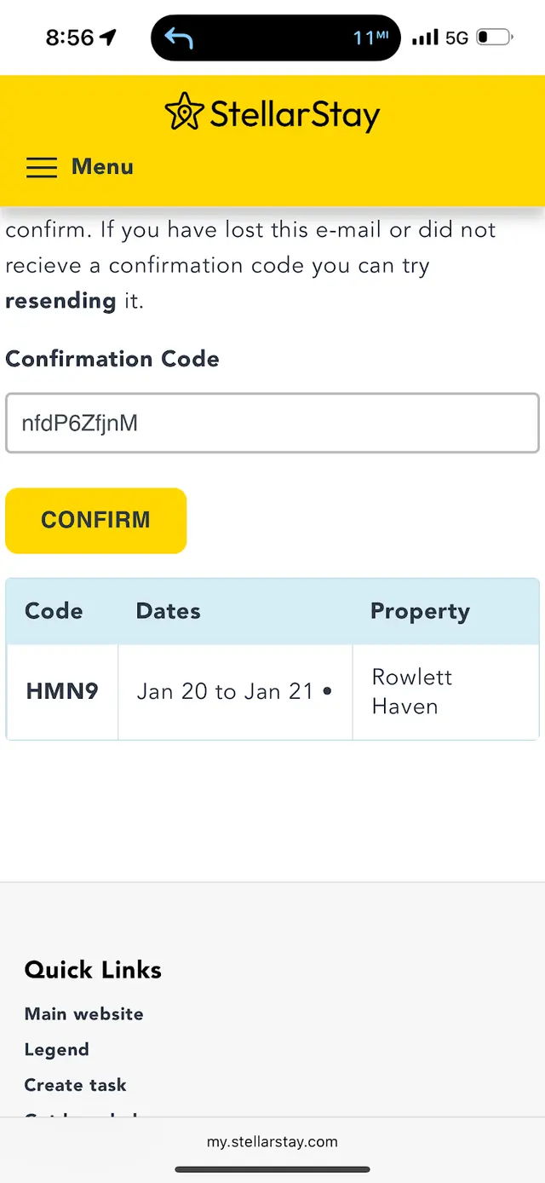Open the Create task quick link
The image size is (545, 1183).
click(75, 1085)
